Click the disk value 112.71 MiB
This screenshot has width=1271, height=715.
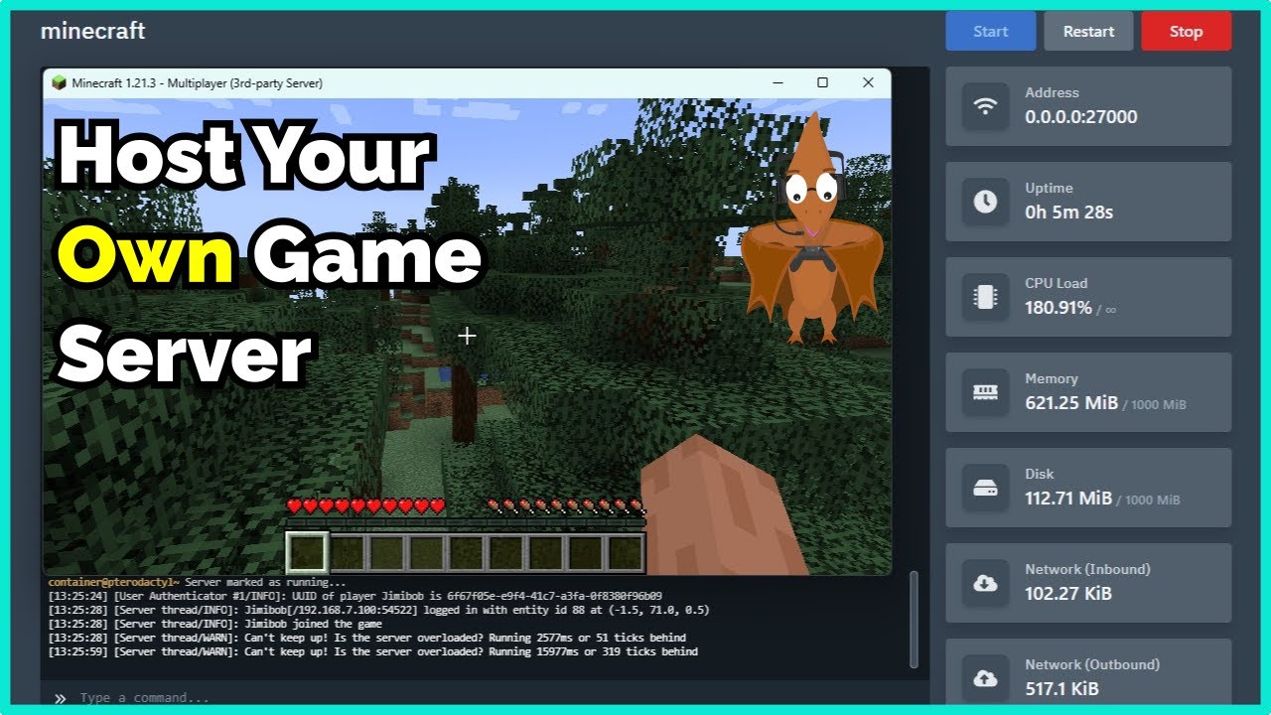tap(1068, 499)
